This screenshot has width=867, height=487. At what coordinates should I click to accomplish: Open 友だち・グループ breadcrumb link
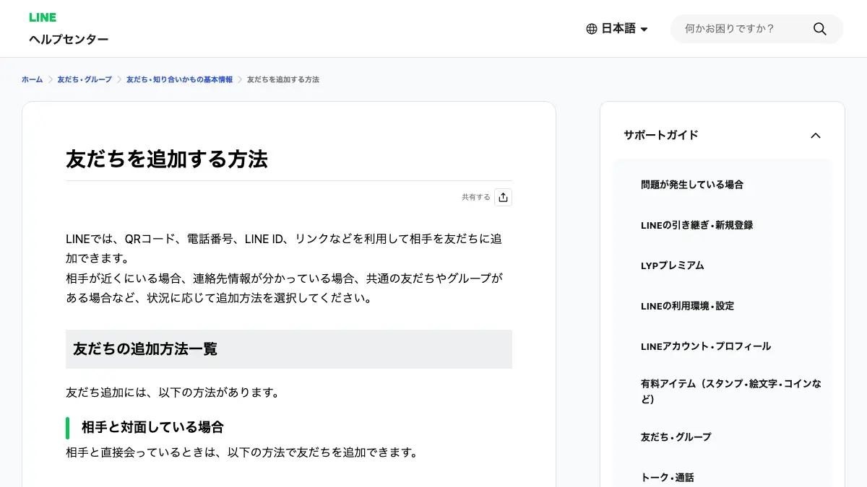[x=85, y=79]
